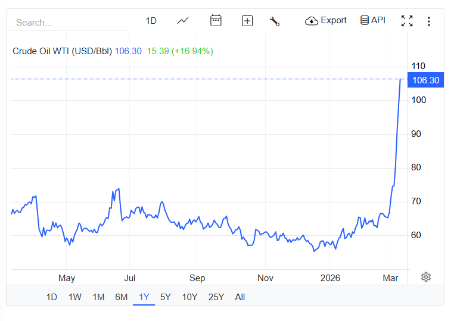This screenshot has height=321, width=457.
Task: Click the Search input field
Action: 70,23
